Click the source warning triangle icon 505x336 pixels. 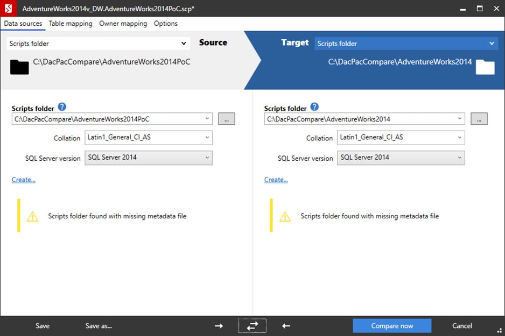coord(32,217)
